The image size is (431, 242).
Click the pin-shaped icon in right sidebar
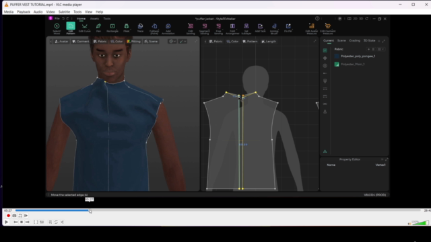point(325,81)
